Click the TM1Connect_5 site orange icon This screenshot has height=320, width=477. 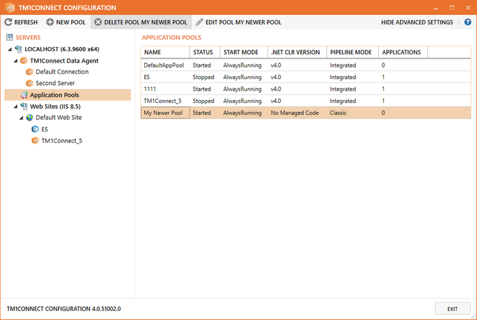[x=35, y=140]
